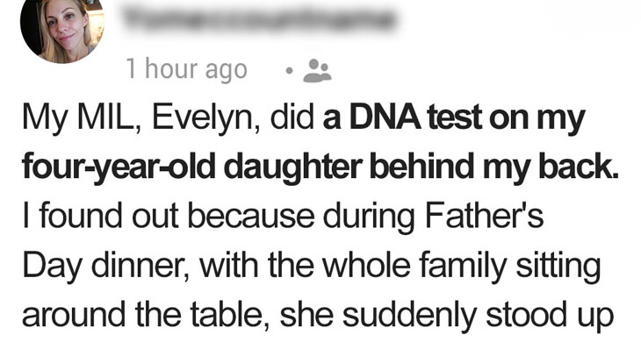This screenshot has height=342, width=641.
Task: Open the '1 hour ago' timestamp
Action: [187, 69]
